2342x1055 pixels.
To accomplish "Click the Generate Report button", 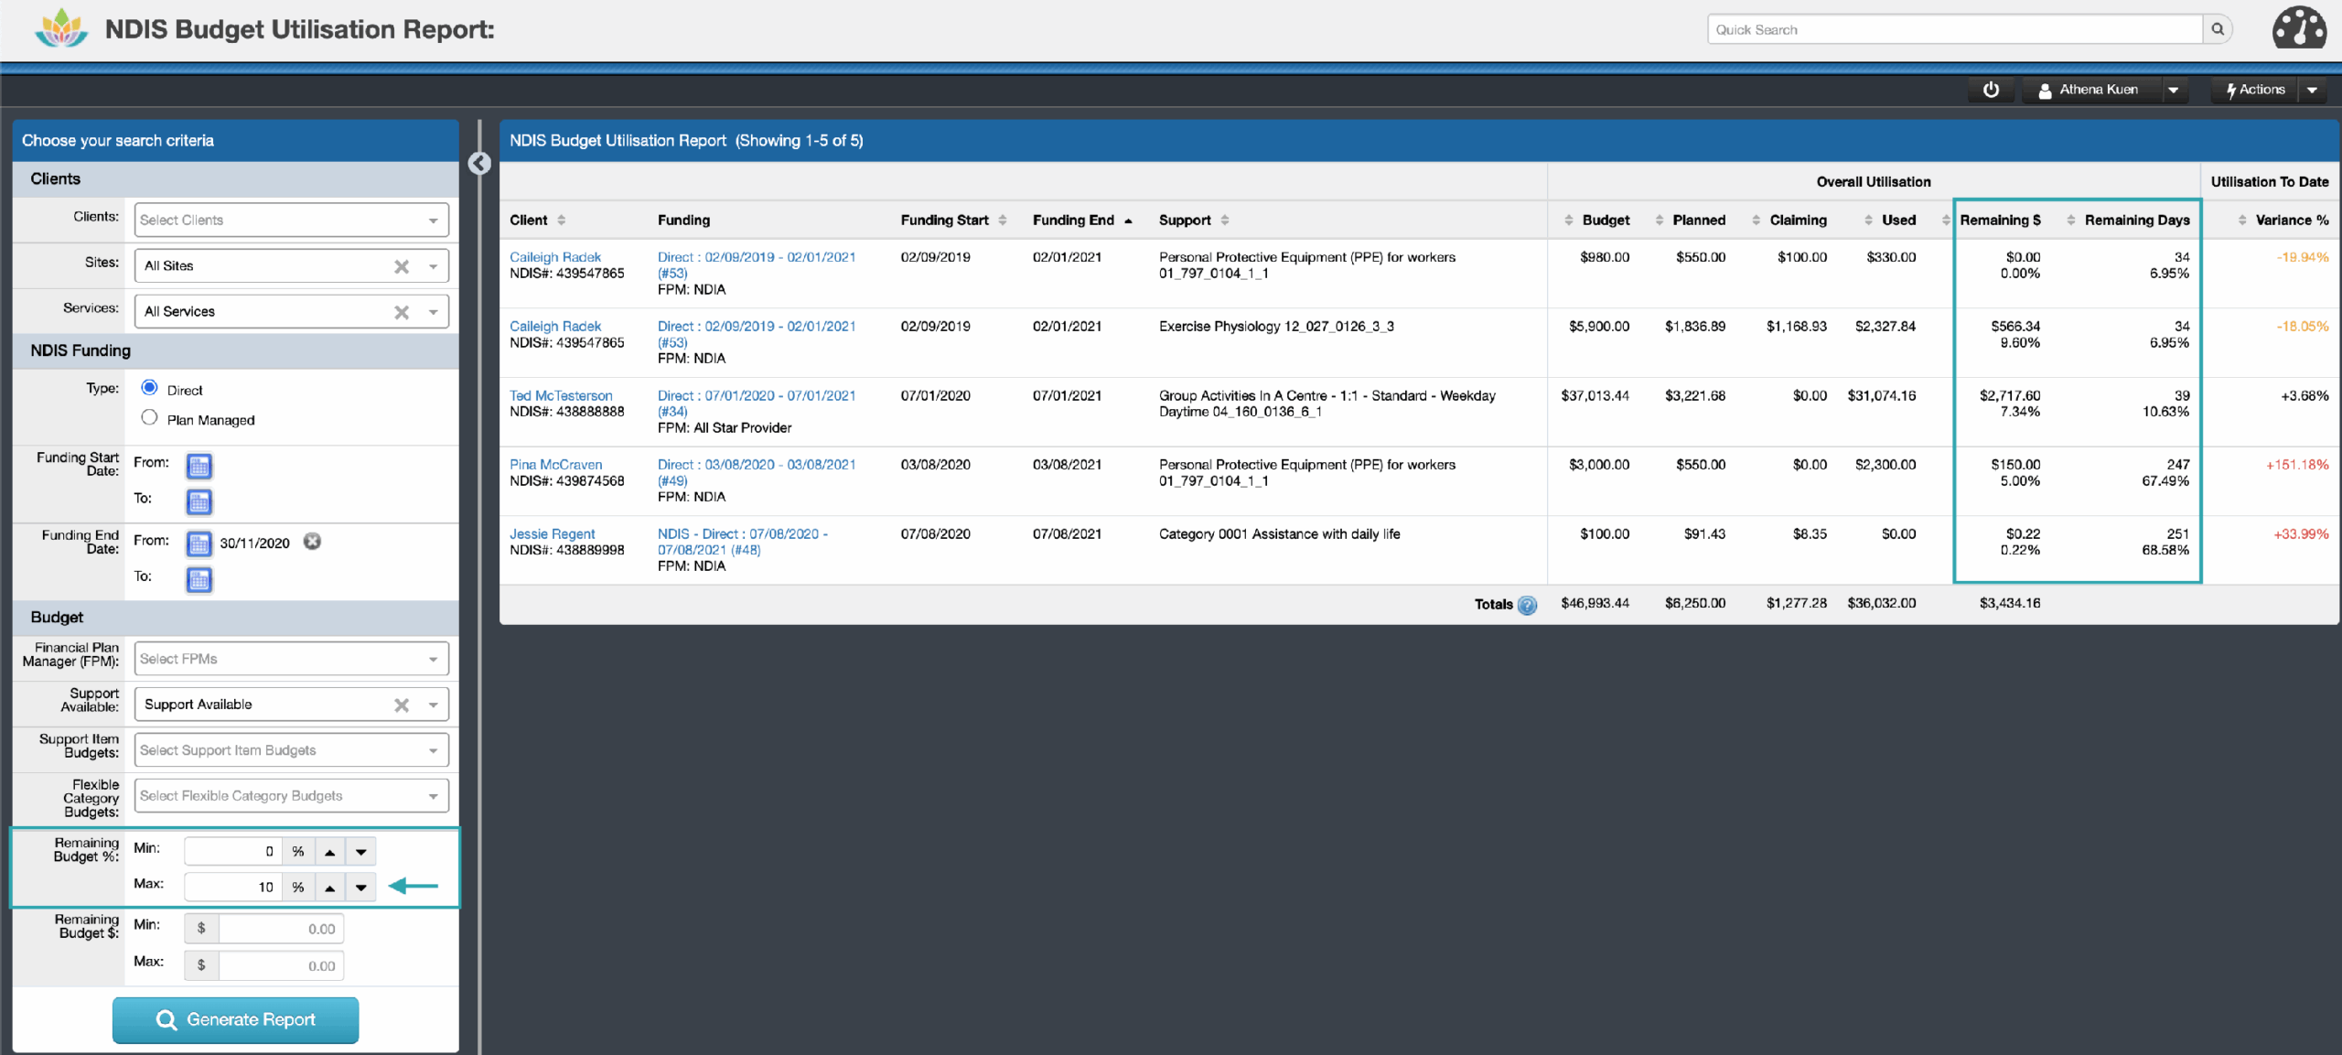I will (x=235, y=1019).
